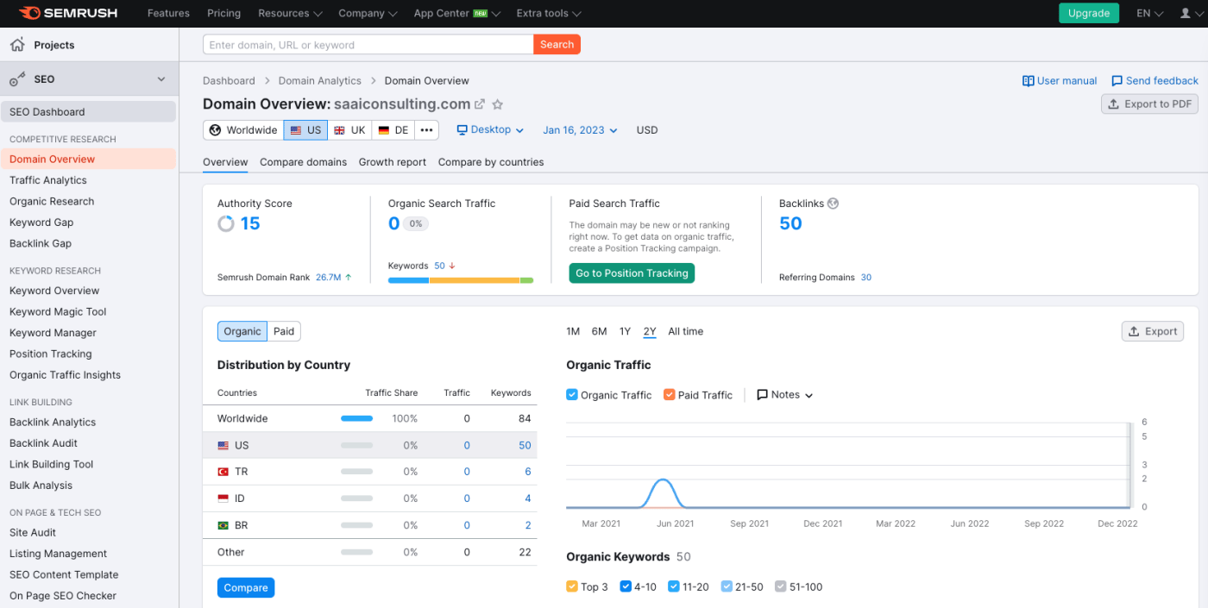The width and height of the screenshot is (1208, 608).
Task: Open the Desktop device dropdown
Action: (x=490, y=129)
